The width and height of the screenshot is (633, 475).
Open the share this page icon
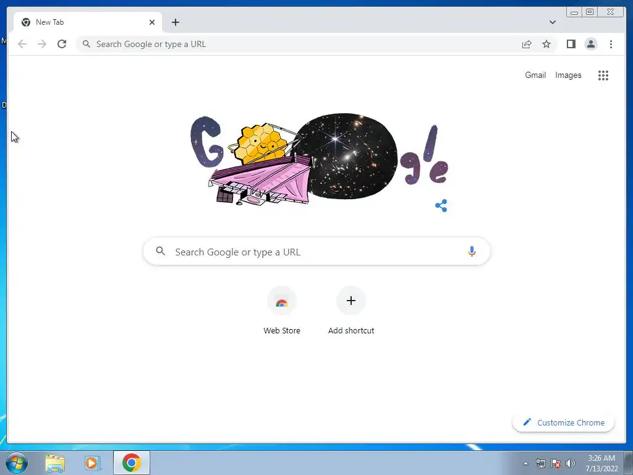(527, 44)
